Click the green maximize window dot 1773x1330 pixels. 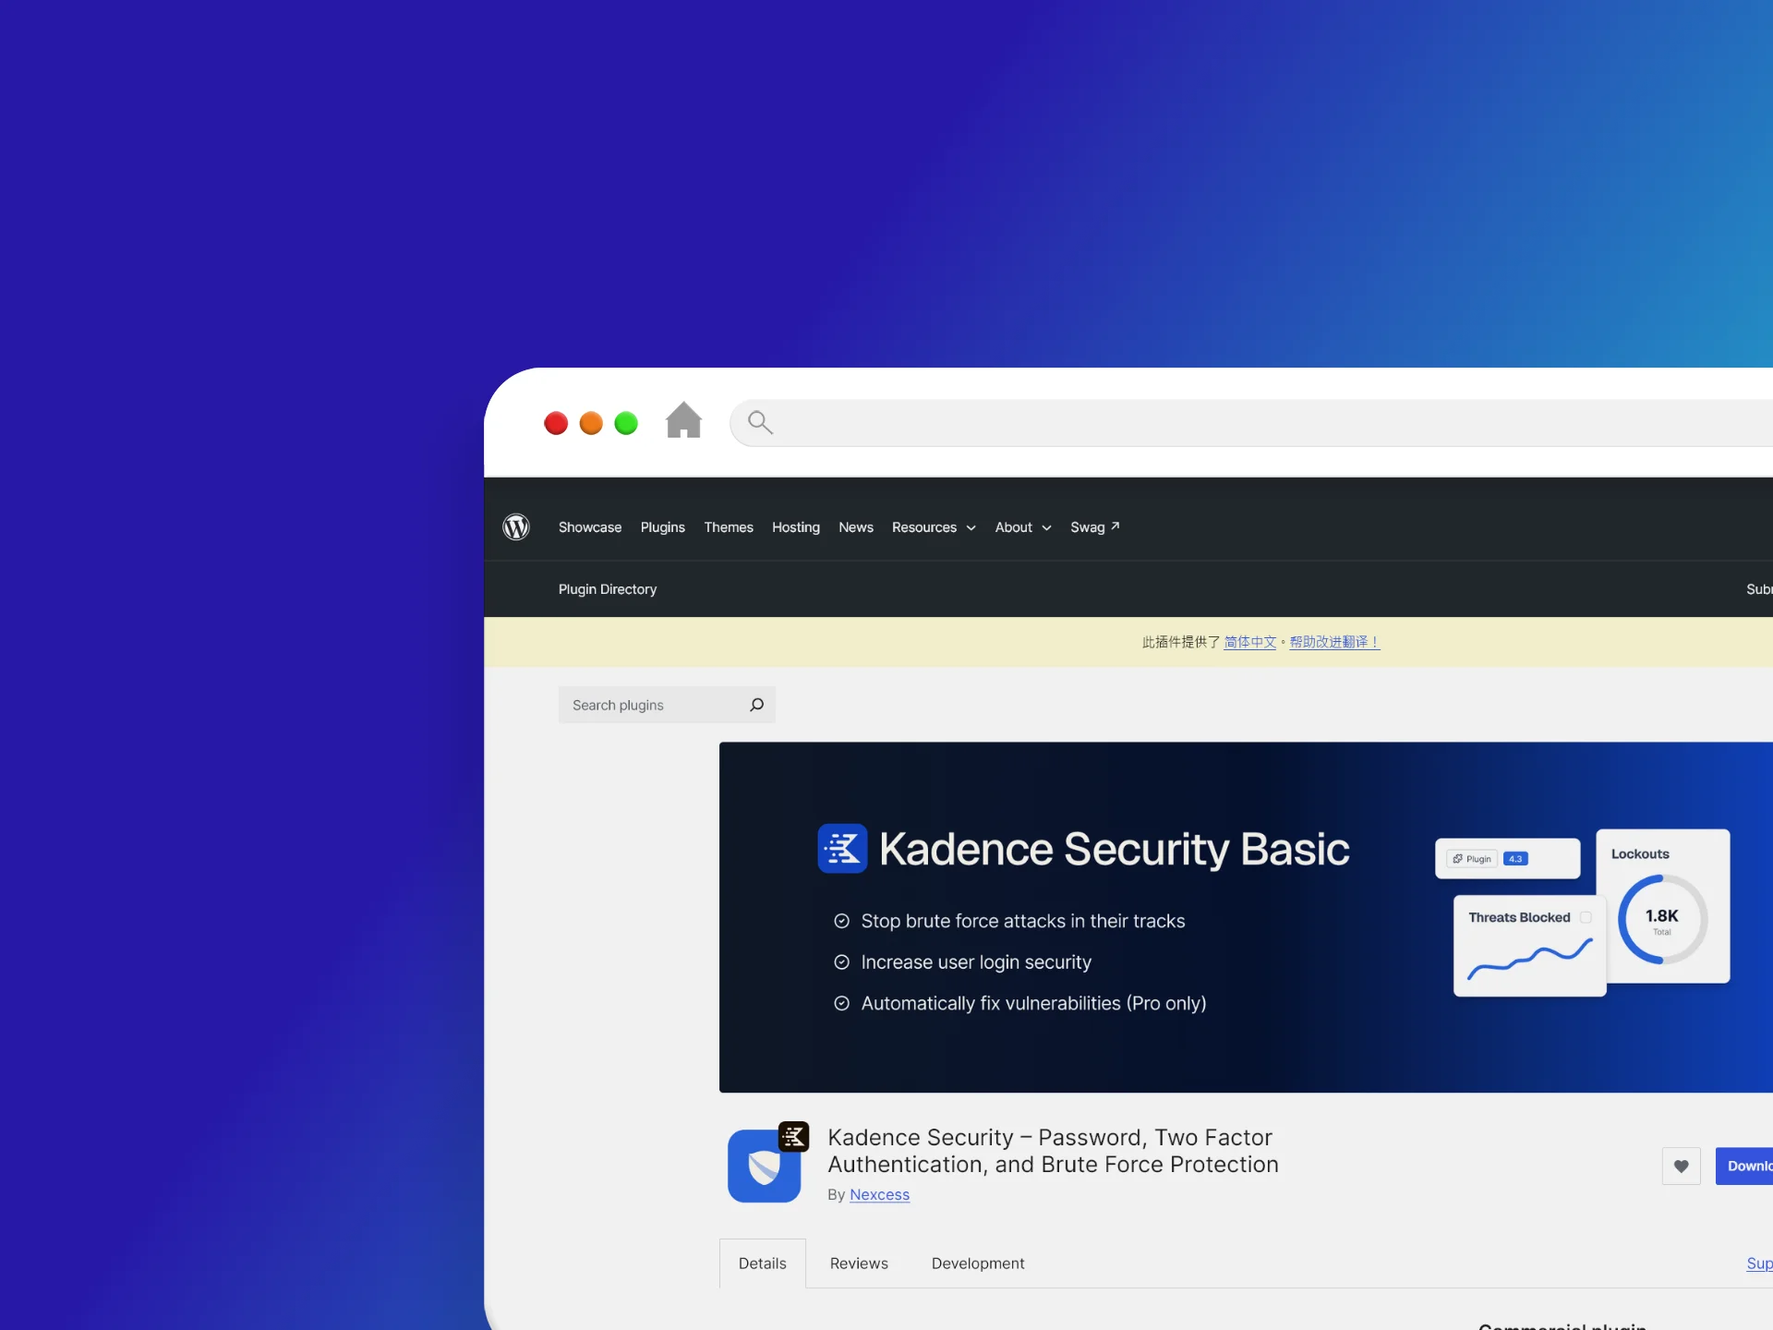(x=626, y=423)
